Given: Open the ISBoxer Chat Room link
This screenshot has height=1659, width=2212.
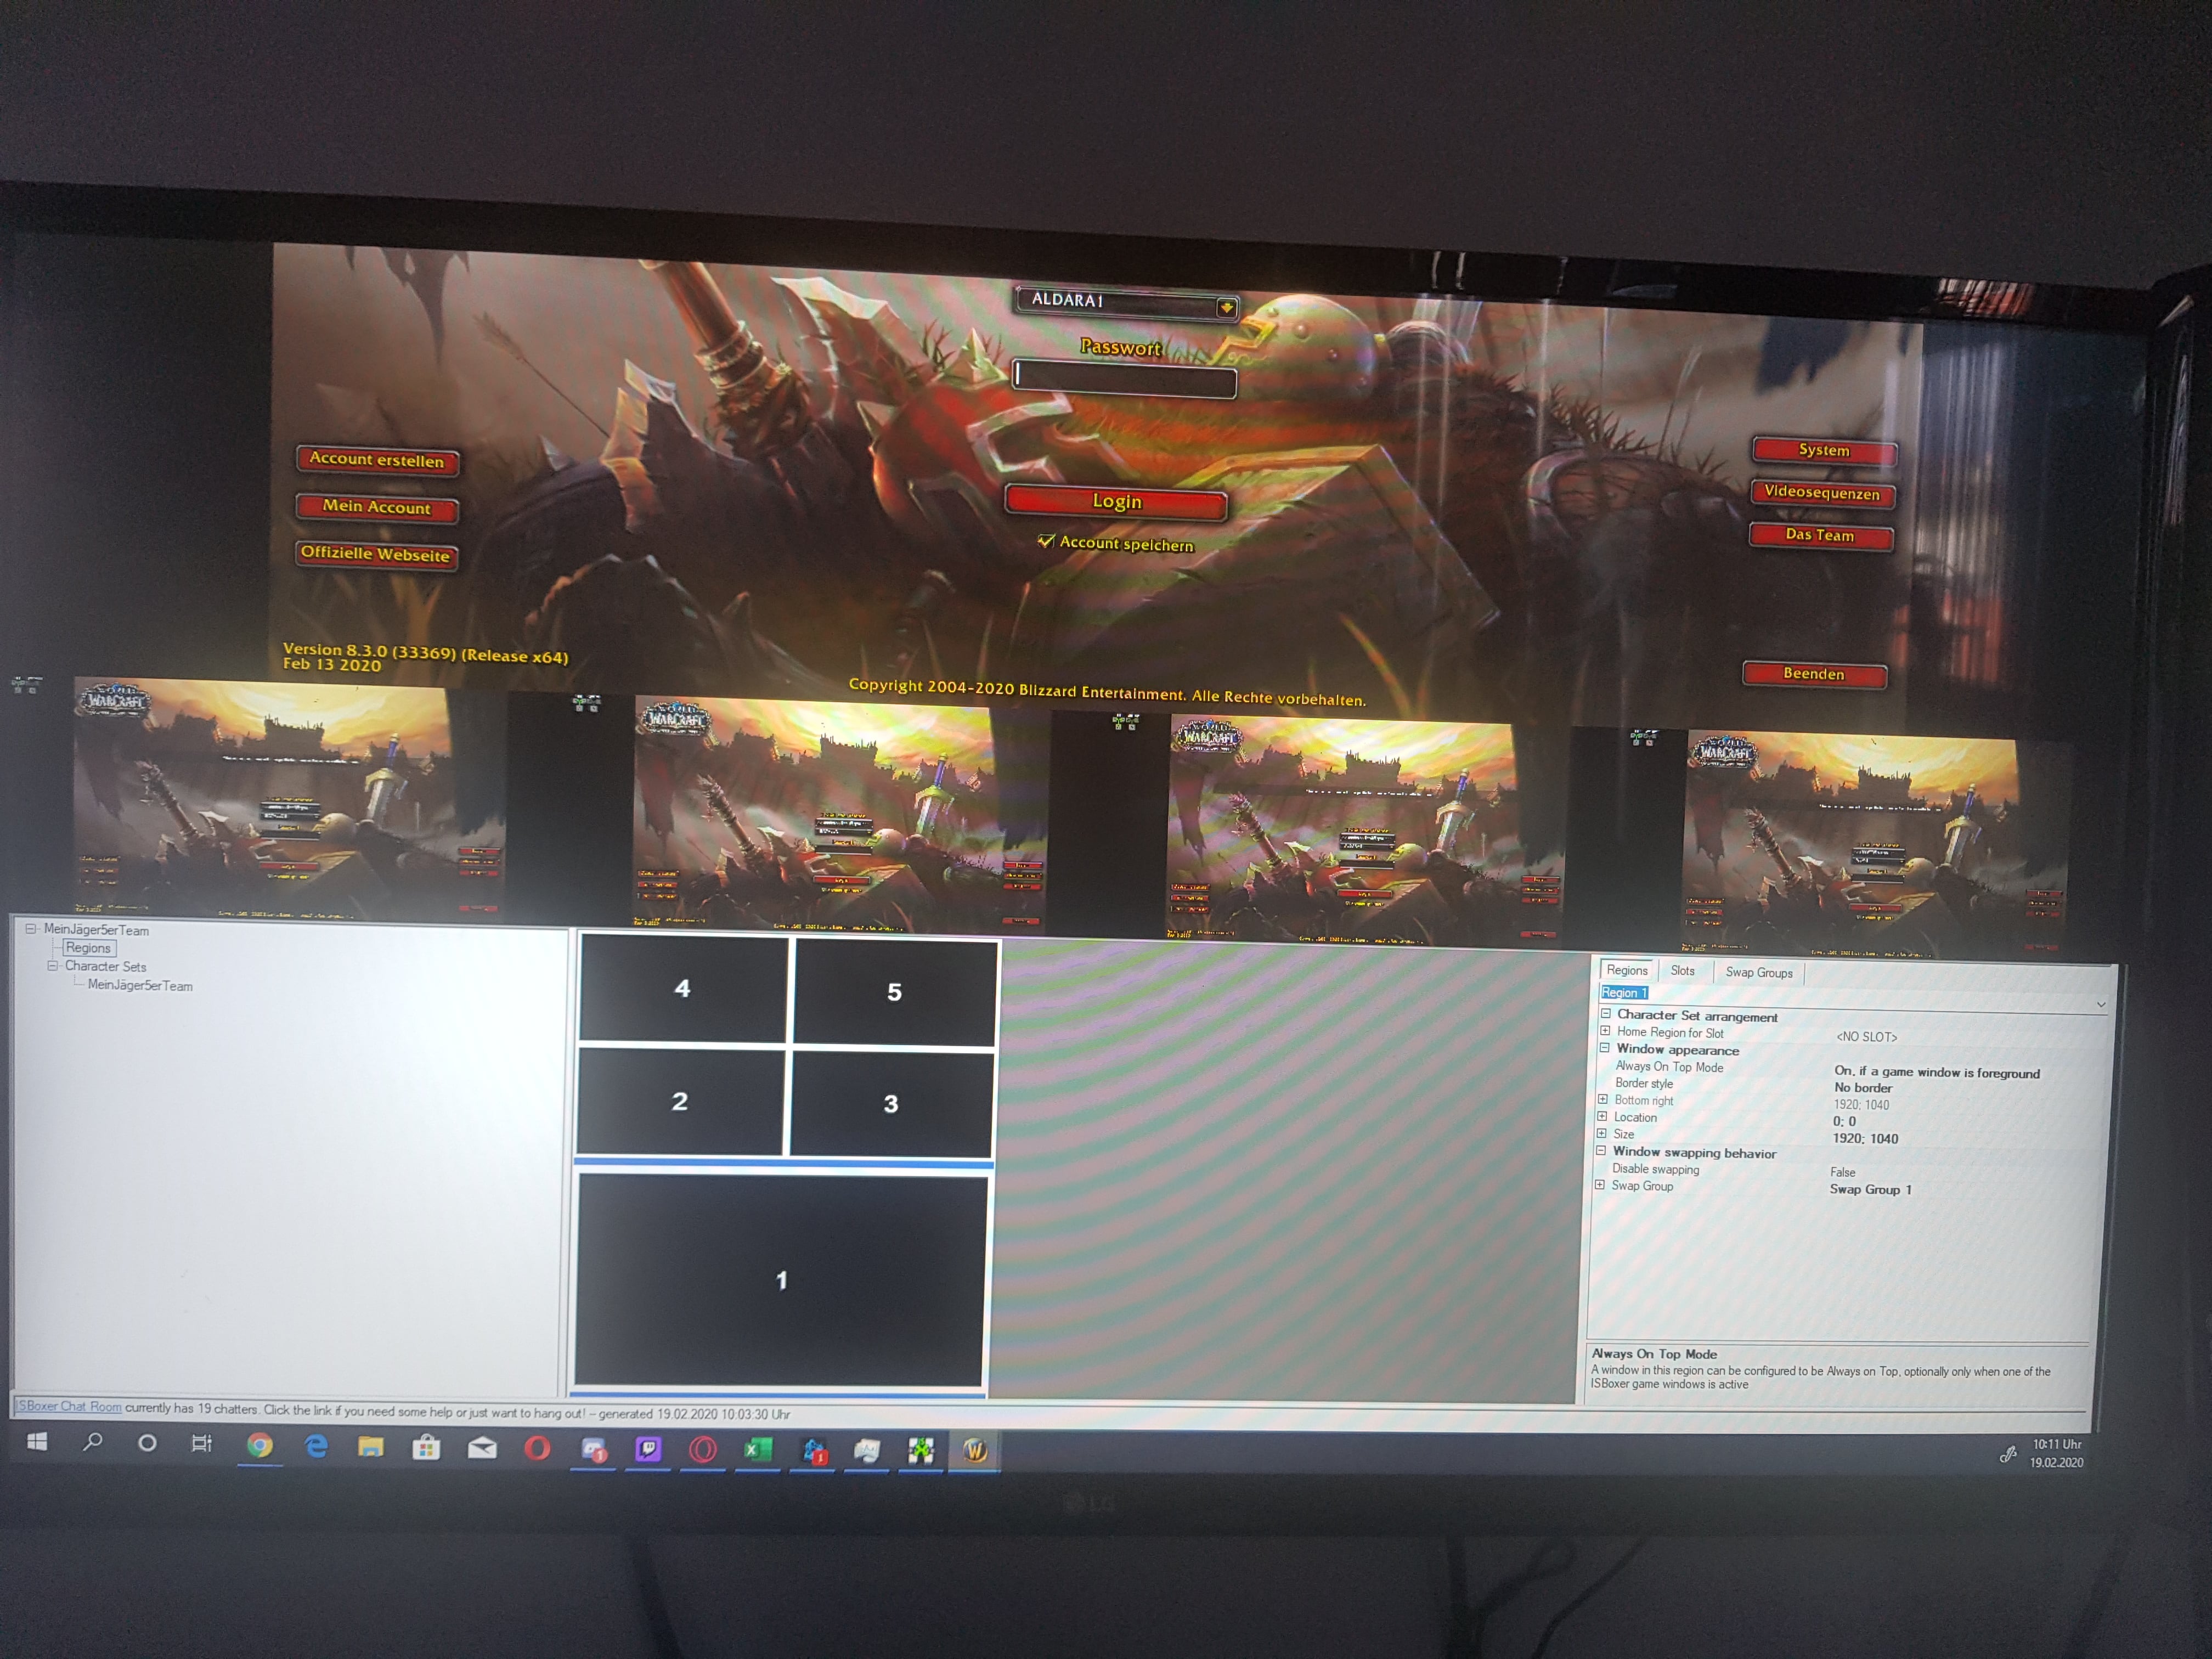Looking at the screenshot, I should point(69,1406).
